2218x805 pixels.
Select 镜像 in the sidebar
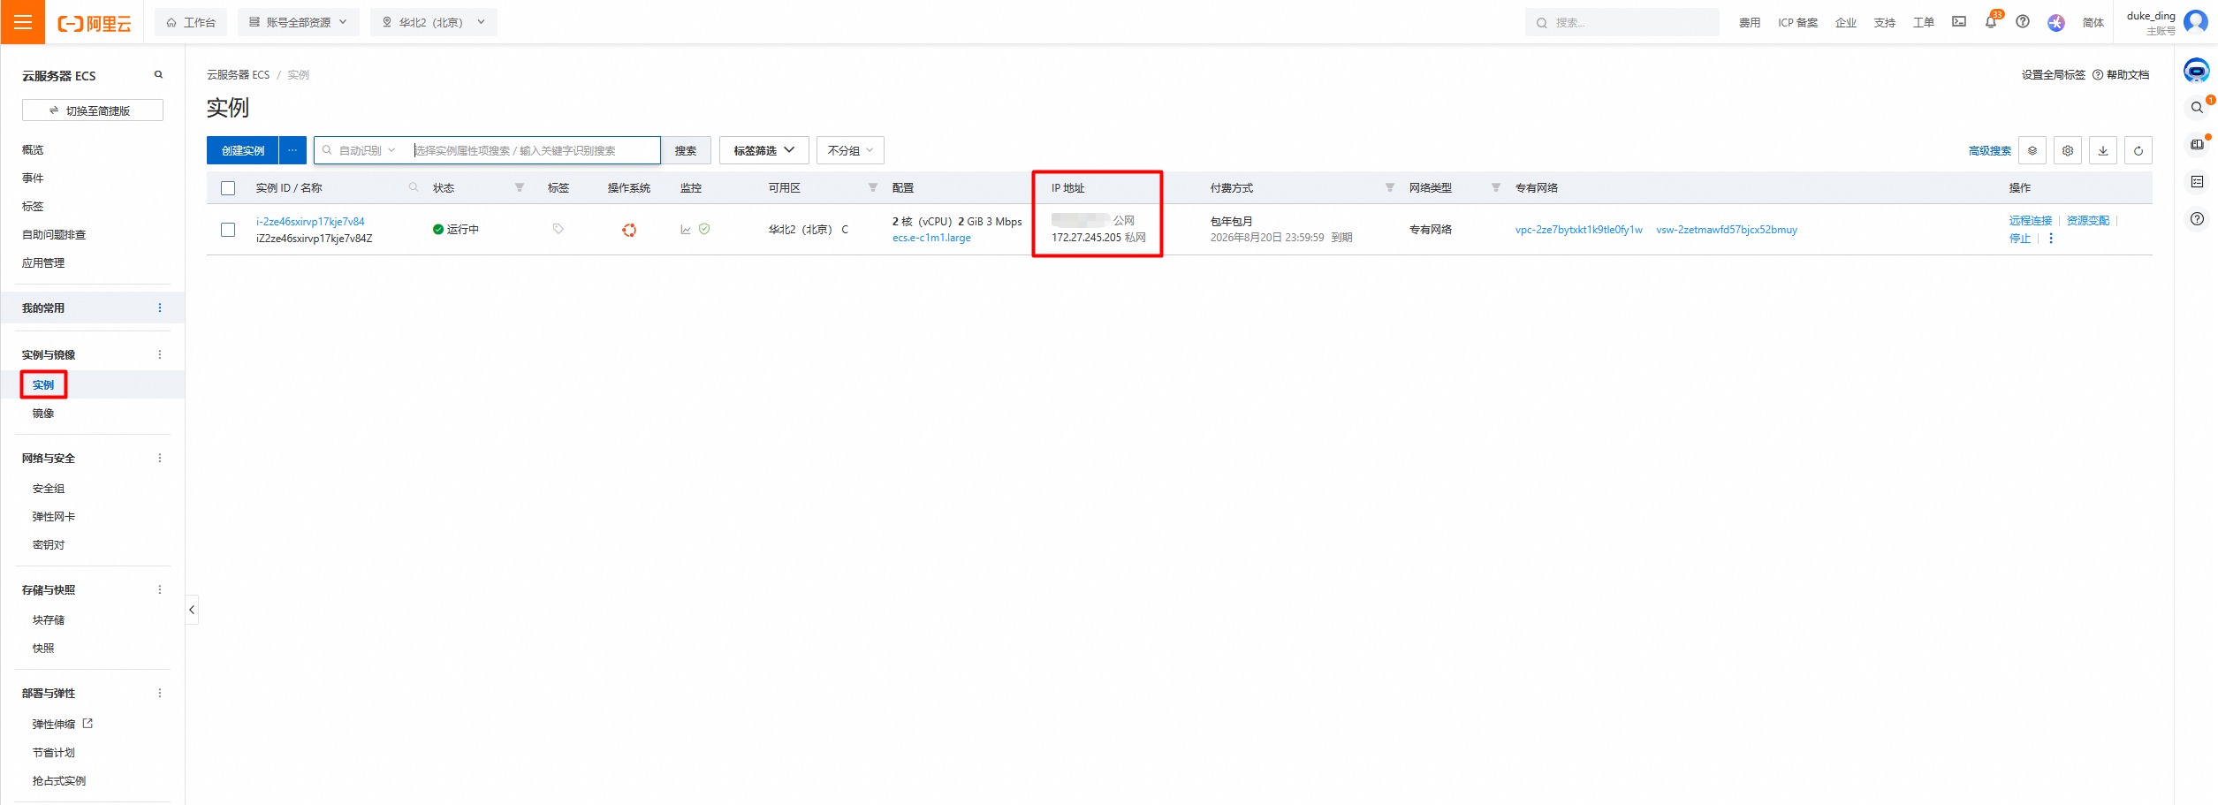pos(43,414)
